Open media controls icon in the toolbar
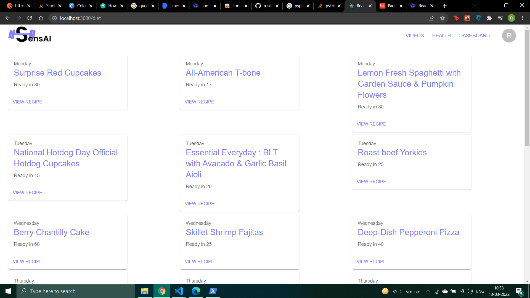Viewport: 530px width, 298px height. (x=500, y=18)
